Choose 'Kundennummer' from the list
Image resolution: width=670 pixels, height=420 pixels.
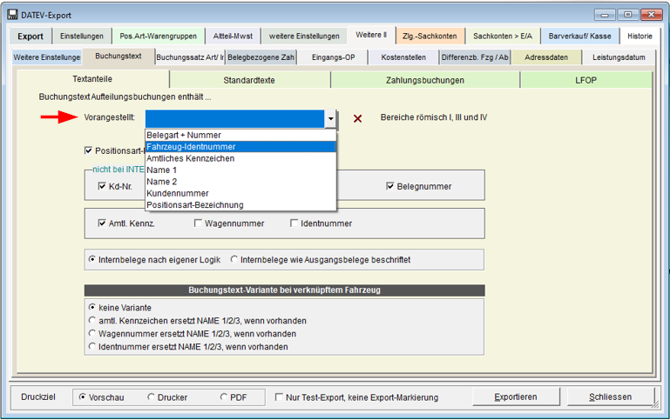[240, 193]
